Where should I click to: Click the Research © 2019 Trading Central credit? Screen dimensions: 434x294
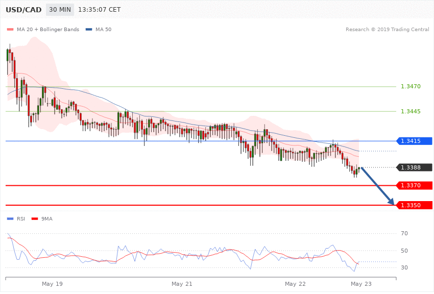tap(387, 29)
